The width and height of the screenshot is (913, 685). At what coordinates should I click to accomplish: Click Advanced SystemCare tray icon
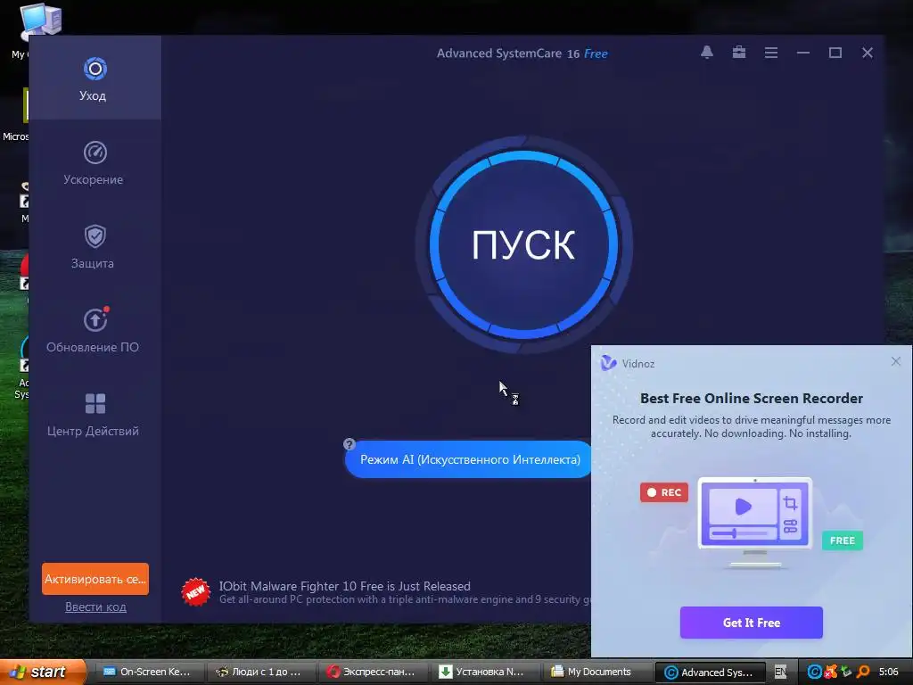click(815, 672)
